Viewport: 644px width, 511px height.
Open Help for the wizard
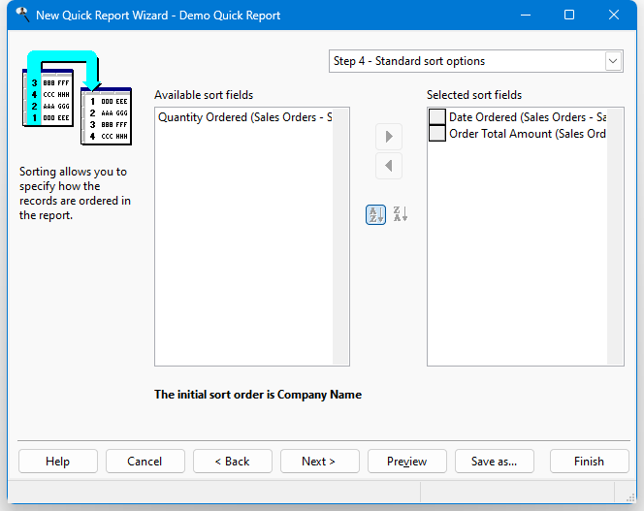tap(58, 462)
